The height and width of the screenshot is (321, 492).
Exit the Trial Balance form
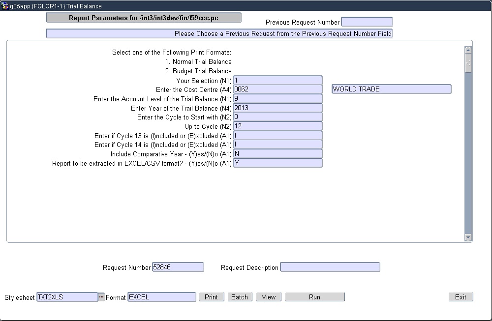pyautogui.click(x=461, y=297)
